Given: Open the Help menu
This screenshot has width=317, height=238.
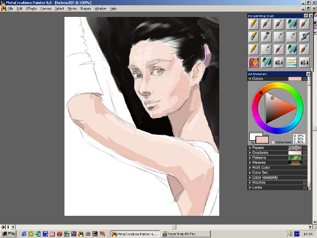Looking at the screenshot, I should [x=114, y=8].
